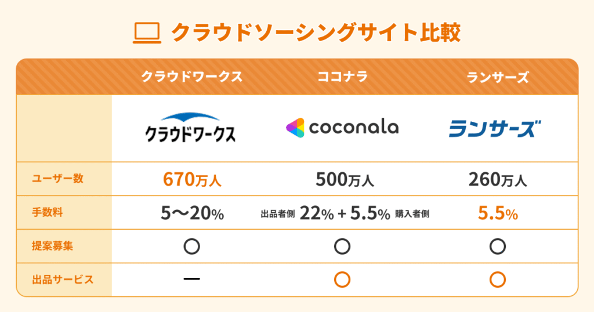
Task: Select the クラウドワークス column header
Action: pos(191,77)
